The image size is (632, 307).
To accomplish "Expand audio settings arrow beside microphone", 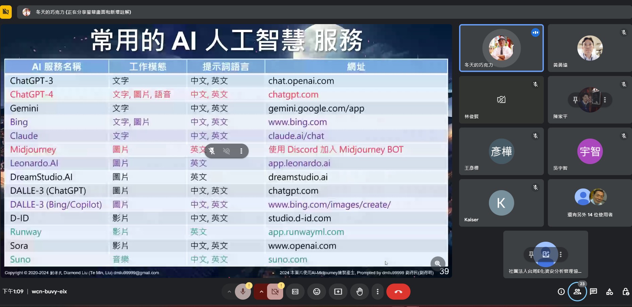I will (x=229, y=292).
